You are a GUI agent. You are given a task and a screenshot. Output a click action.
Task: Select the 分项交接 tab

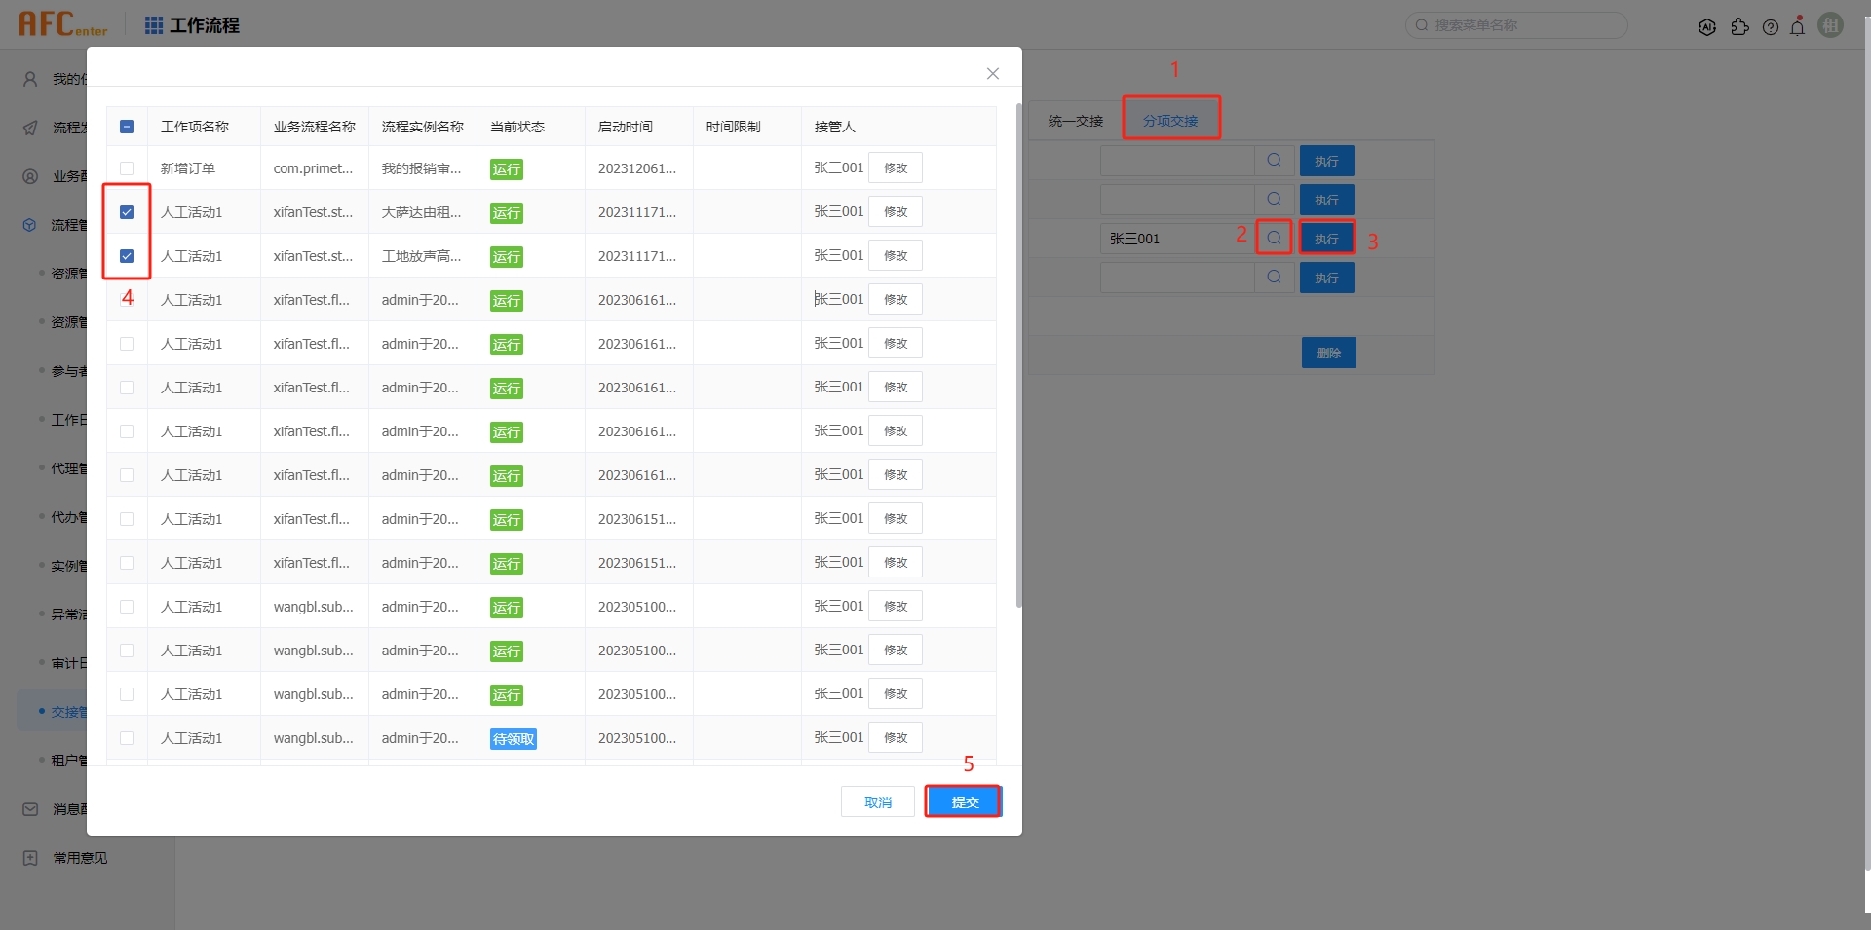[x=1170, y=117]
